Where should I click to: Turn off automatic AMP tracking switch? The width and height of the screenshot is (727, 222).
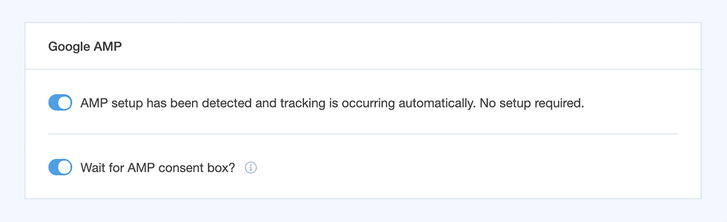pyautogui.click(x=61, y=103)
